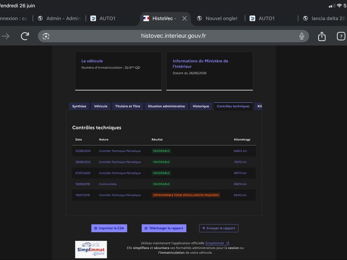Image resolution: width=347 pixels, height=260 pixels.
Task: Click the Imprimer le CSA button
Action: pos(109,228)
